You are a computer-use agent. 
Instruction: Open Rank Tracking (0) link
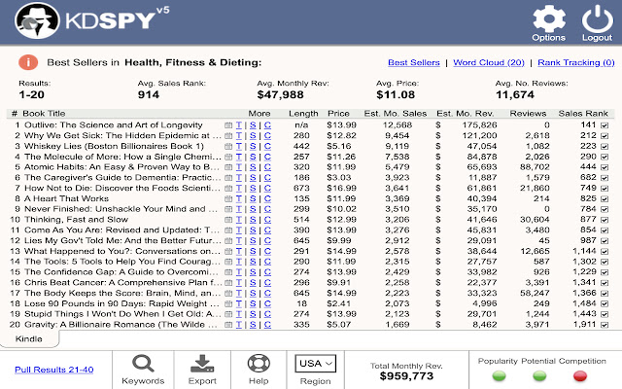pyautogui.click(x=576, y=62)
